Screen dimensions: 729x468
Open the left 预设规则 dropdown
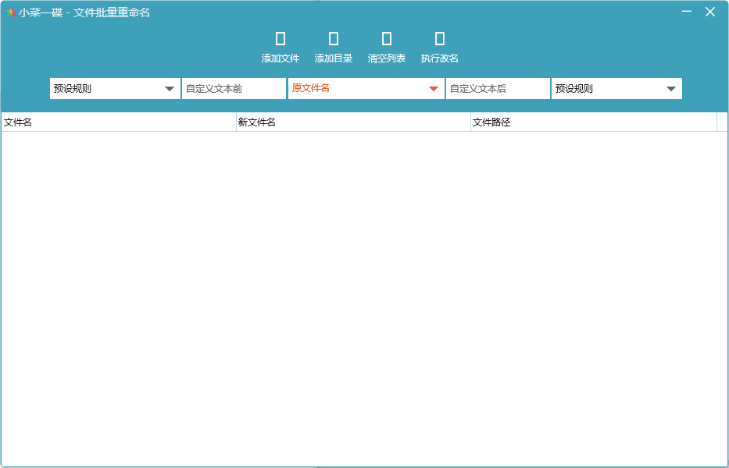pyautogui.click(x=115, y=89)
